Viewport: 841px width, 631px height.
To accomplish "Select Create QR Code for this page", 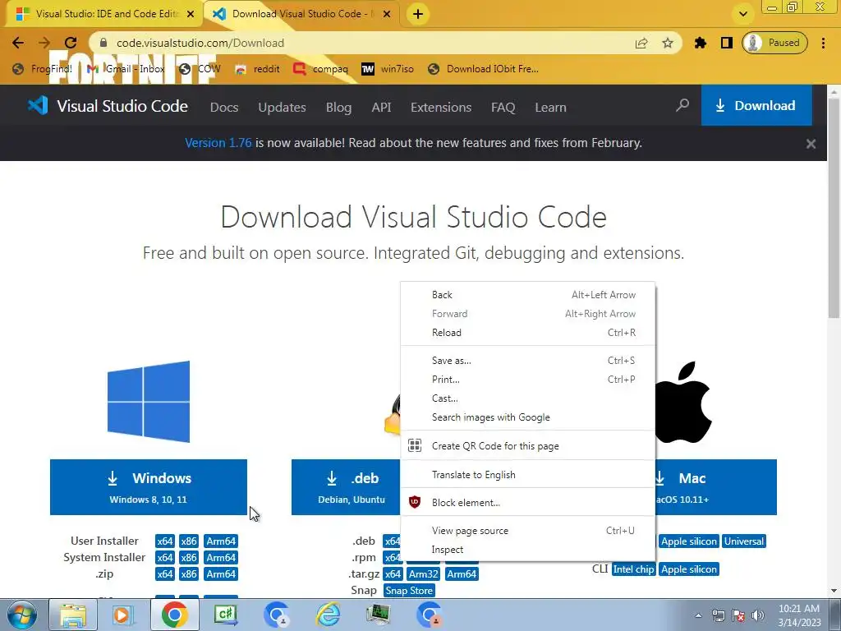I will pos(528,445).
